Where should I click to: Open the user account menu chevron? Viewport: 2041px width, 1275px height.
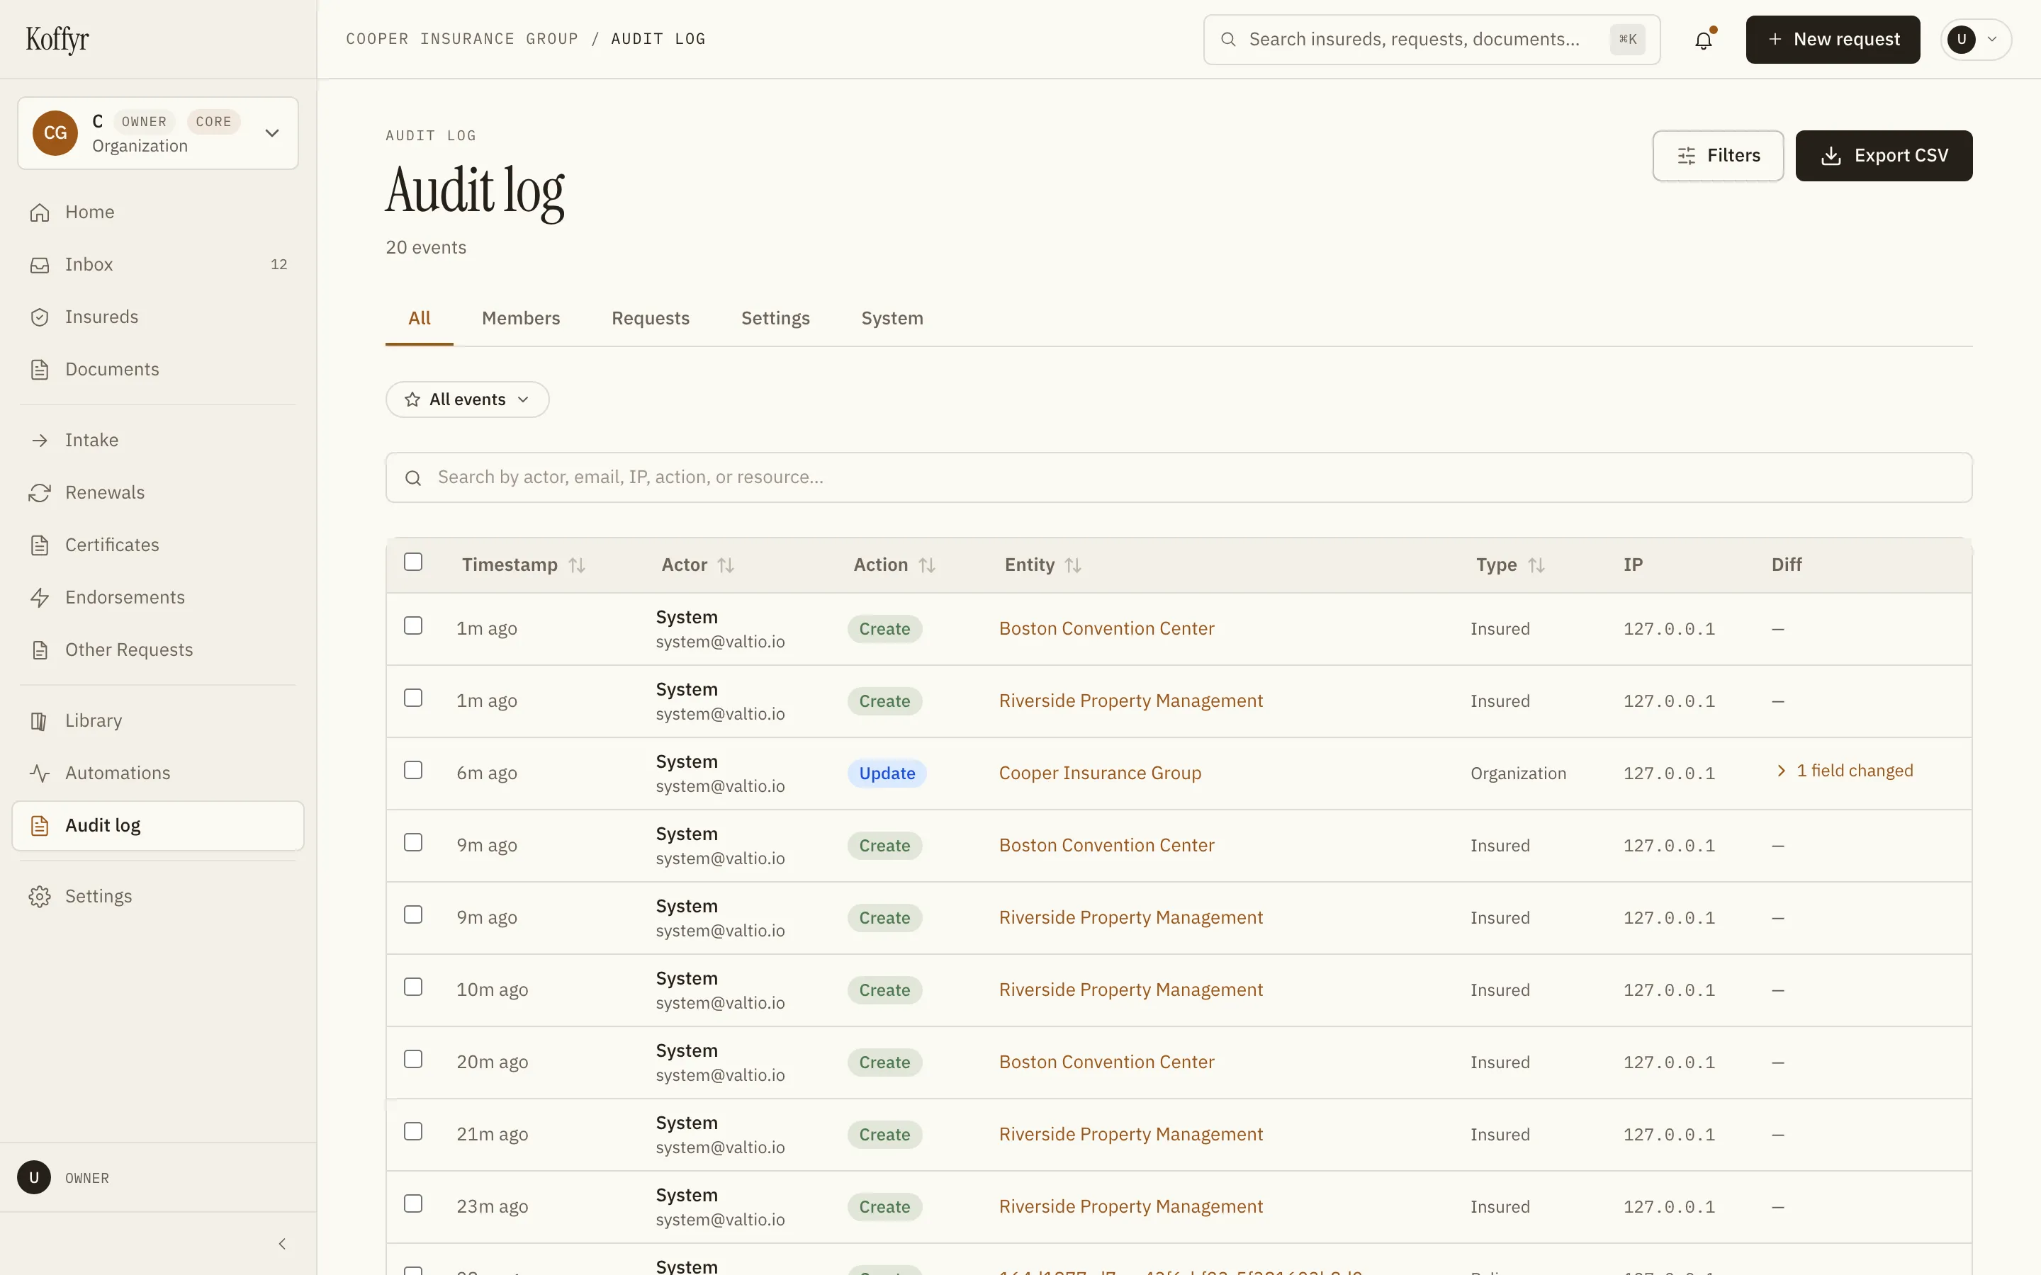tap(1992, 40)
